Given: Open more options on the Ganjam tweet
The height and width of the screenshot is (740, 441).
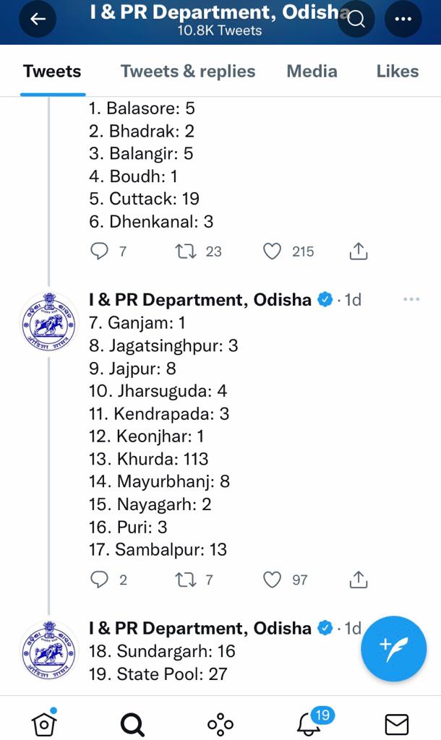Looking at the screenshot, I should 411,300.
